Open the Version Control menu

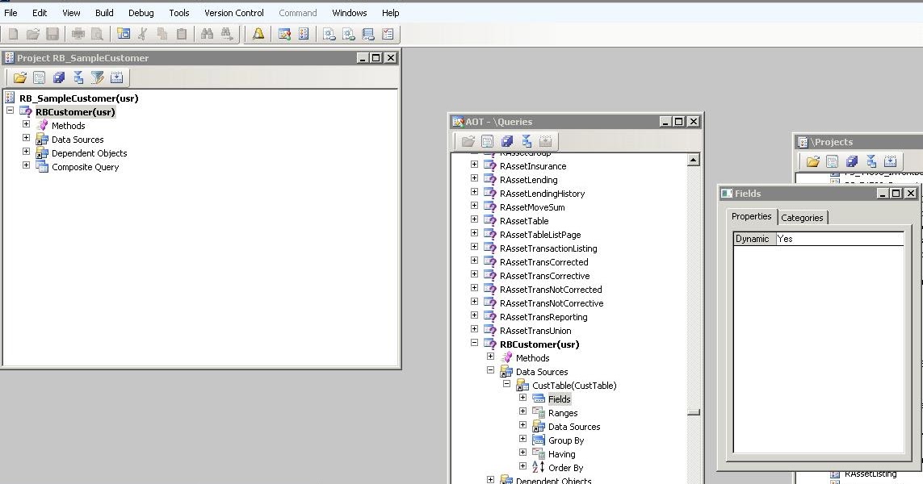(233, 12)
